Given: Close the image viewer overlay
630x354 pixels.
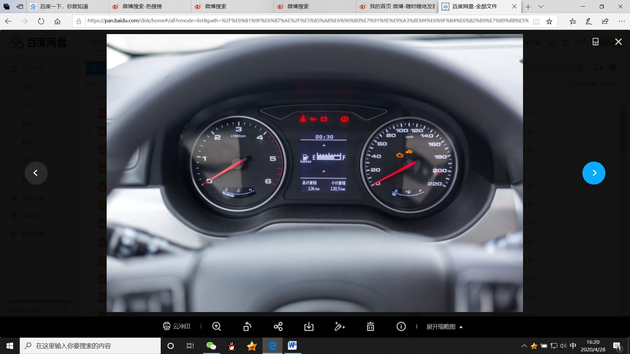Looking at the screenshot, I should point(618,42).
